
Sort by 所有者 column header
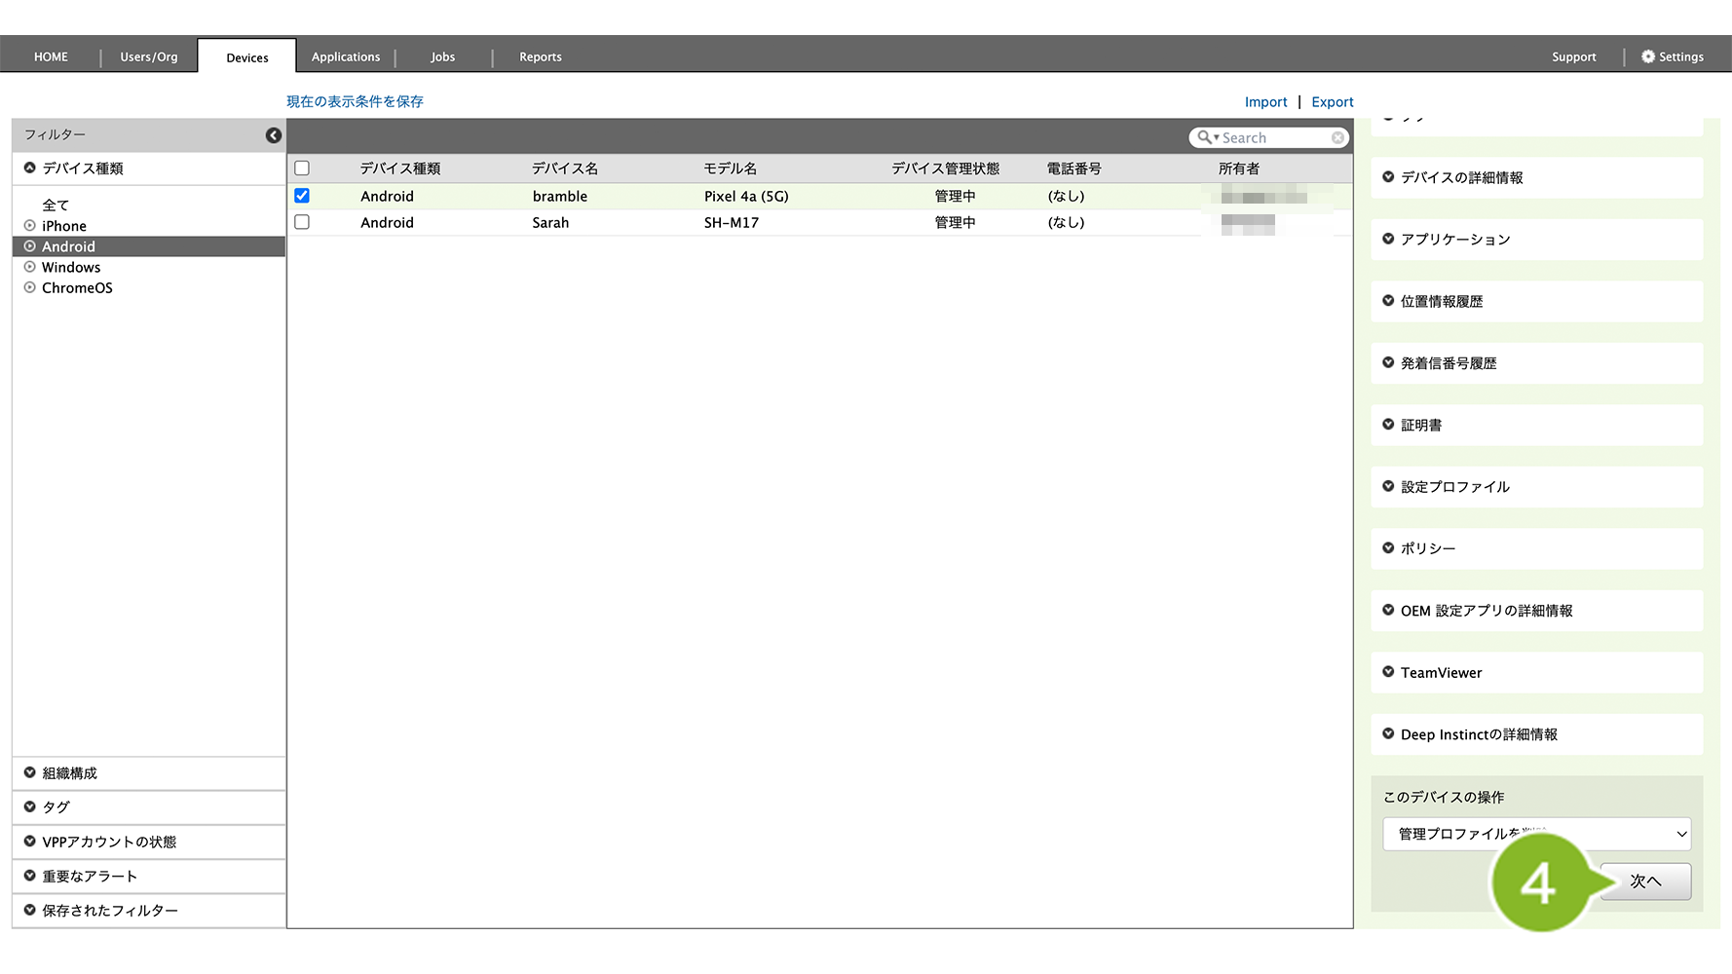pos(1239,169)
